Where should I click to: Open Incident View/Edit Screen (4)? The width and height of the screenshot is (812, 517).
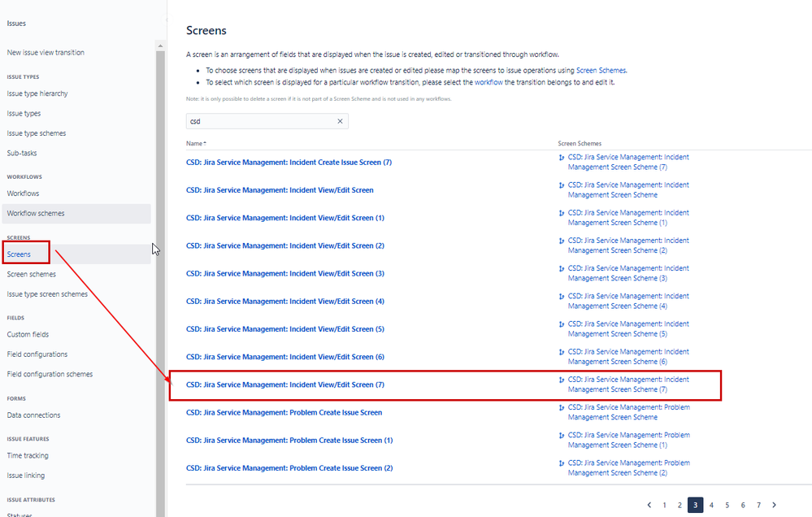[x=285, y=302]
